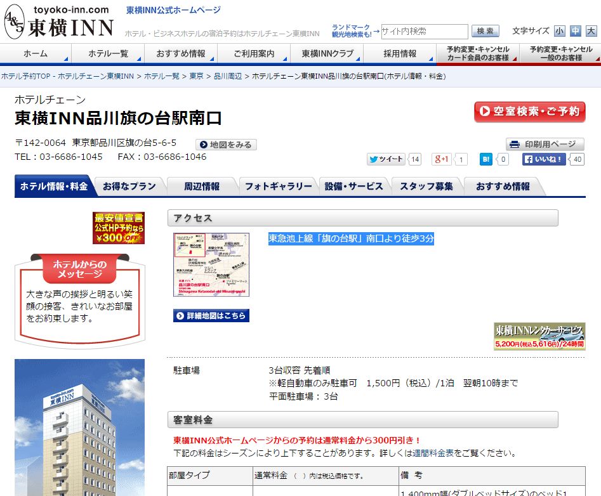Viewport: 601px width, 496px height.
Task: Click the access map thumbnail
Action: (x=211, y=264)
